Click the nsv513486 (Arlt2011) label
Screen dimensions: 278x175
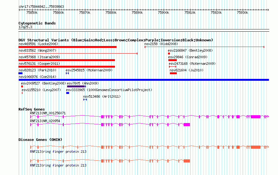tap(102, 96)
